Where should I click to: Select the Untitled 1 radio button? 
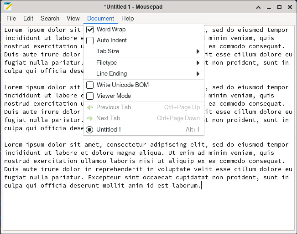click(x=89, y=130)
